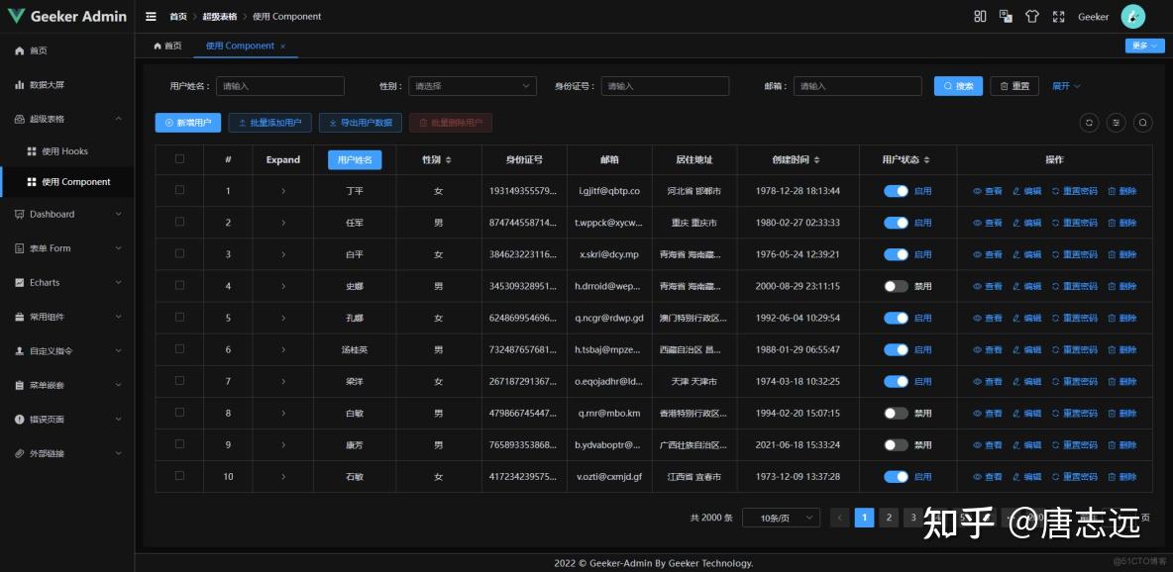The image size is (1173, 572).
Task: Open the column settings icon above the table
Action: pyautogui.click(x=1117, y=123)
